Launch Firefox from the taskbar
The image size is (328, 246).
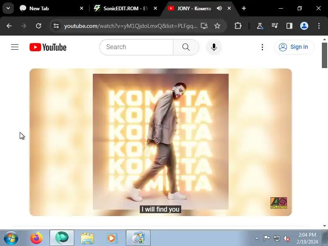click(x=36, y=238)
